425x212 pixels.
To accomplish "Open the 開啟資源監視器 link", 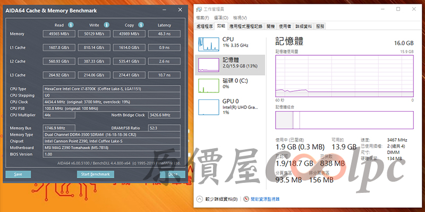I will 265,199.
